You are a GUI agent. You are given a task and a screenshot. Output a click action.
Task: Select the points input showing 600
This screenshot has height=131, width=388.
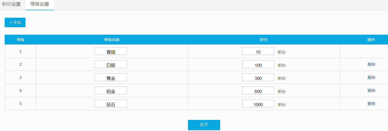(258, 90)
